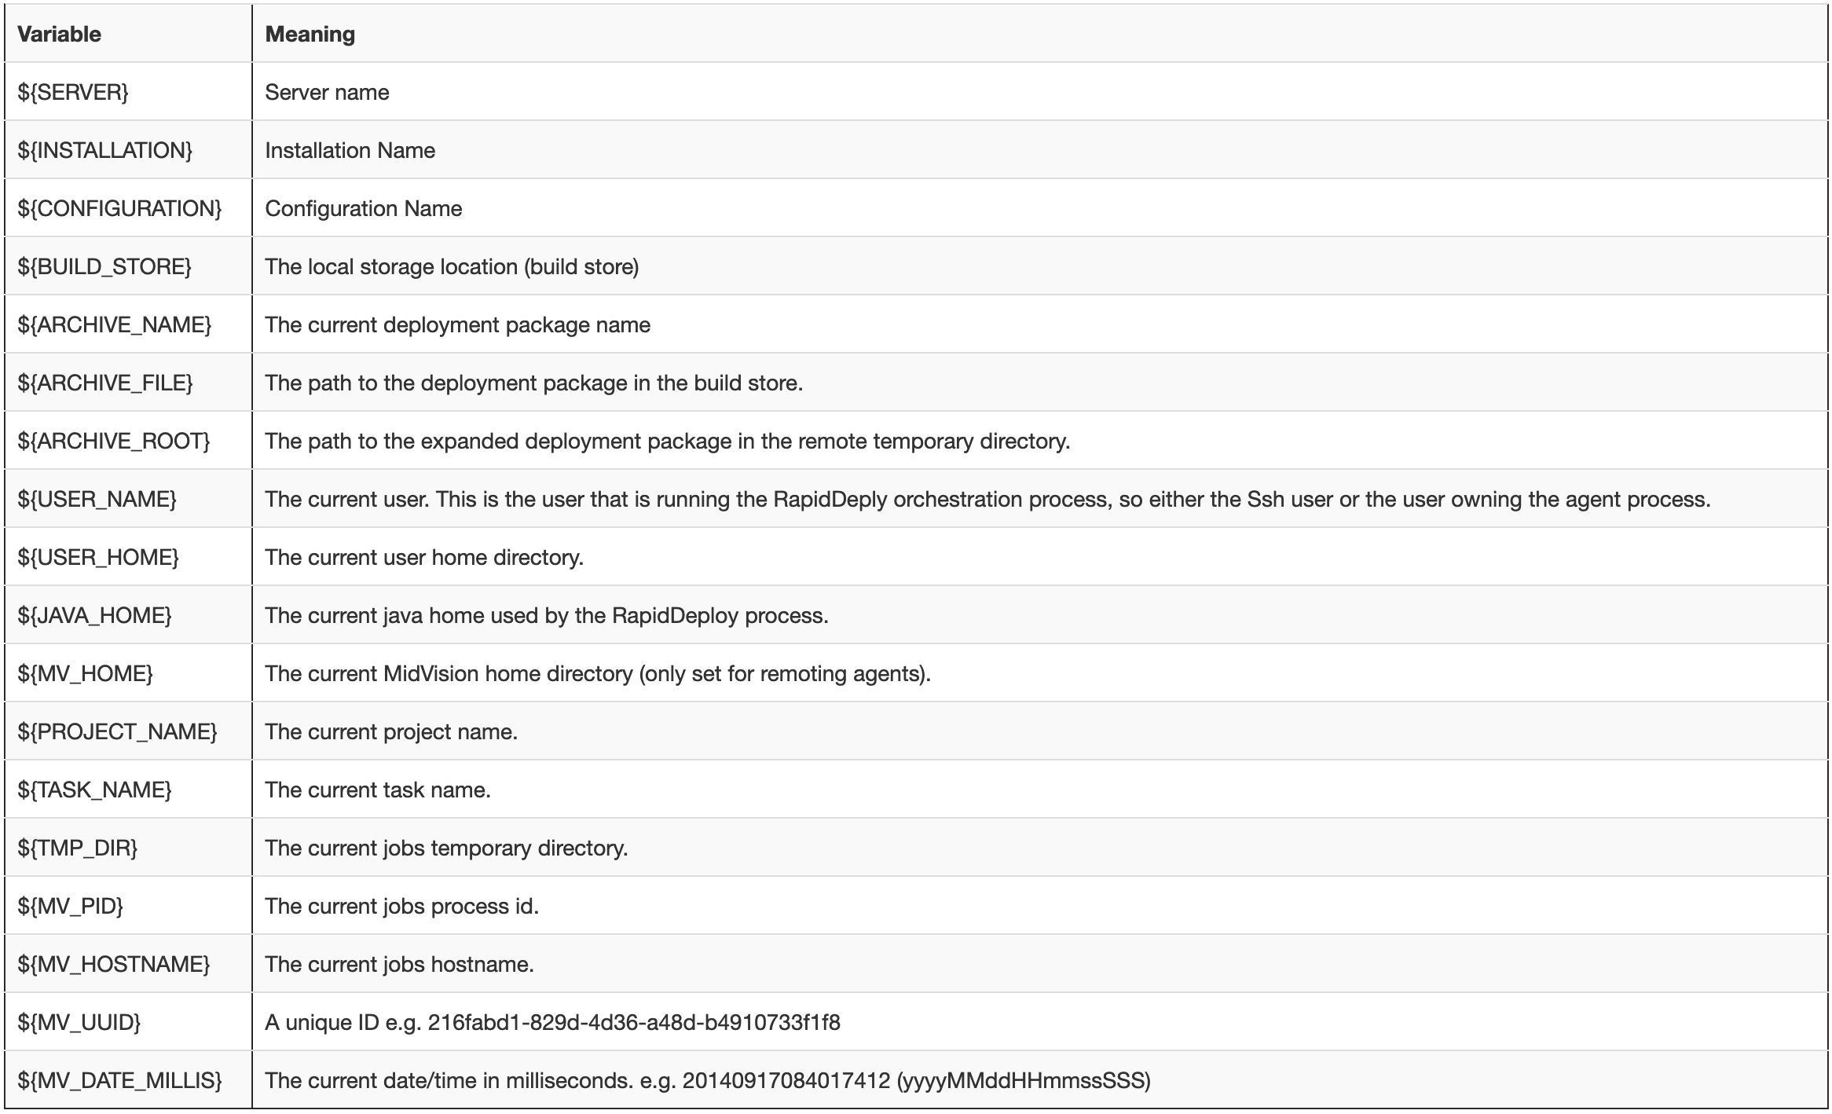Select the ${SERVER} variable cell
The image size is (1832, 1114).
[x=128, y=92]
